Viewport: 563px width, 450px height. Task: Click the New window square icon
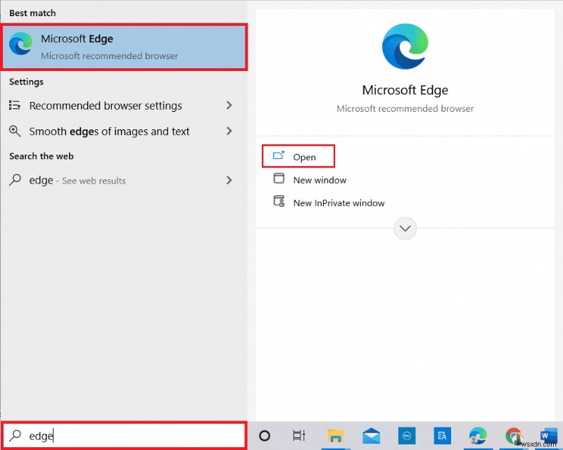(x=279, y=178)
